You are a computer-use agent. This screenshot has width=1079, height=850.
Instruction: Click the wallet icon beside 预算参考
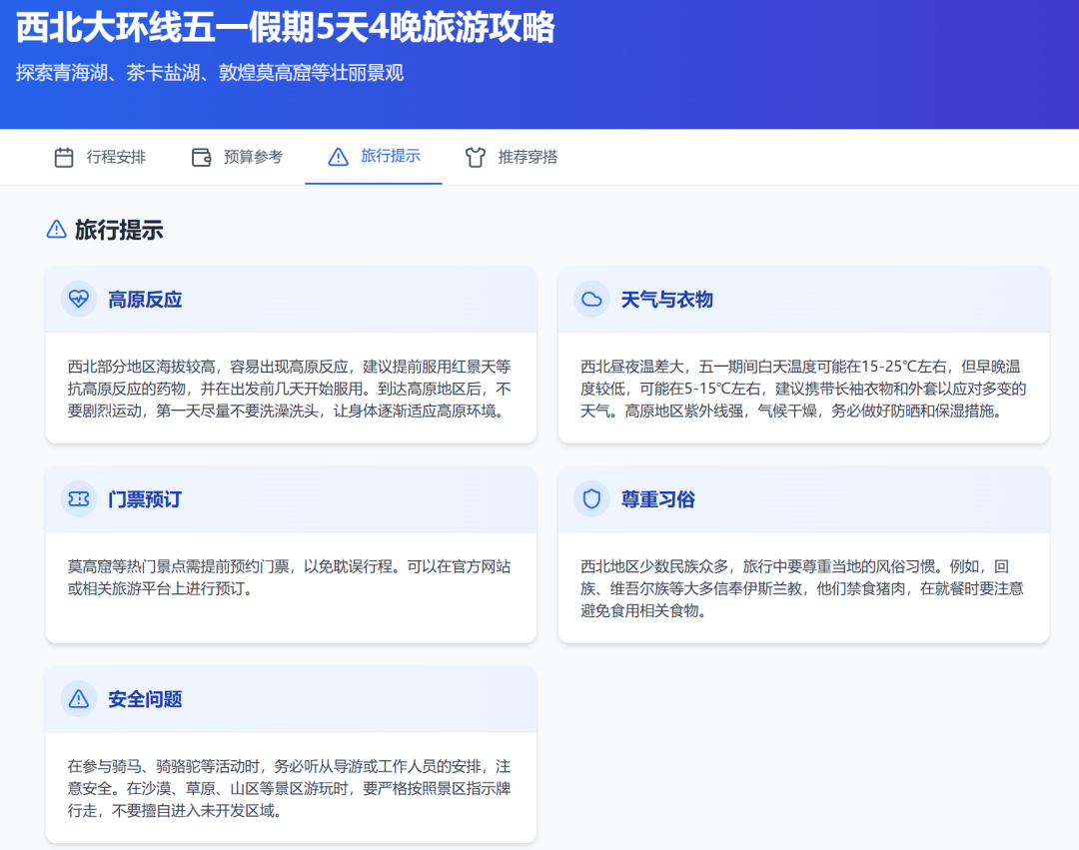[201, 158]
